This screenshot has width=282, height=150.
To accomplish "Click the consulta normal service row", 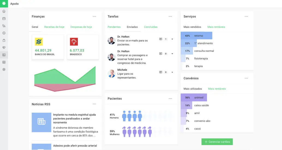I will [x=217, y=51].
